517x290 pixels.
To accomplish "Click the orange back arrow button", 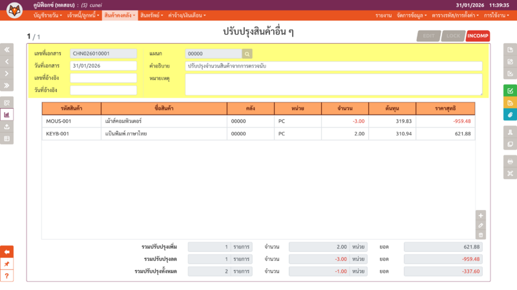I will click(7, 252).
